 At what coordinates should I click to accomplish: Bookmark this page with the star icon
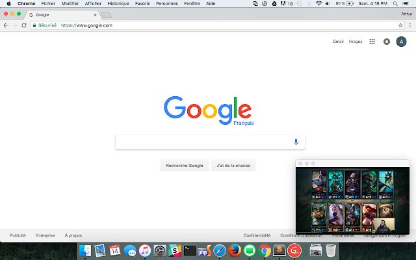[x=400, y=25]
